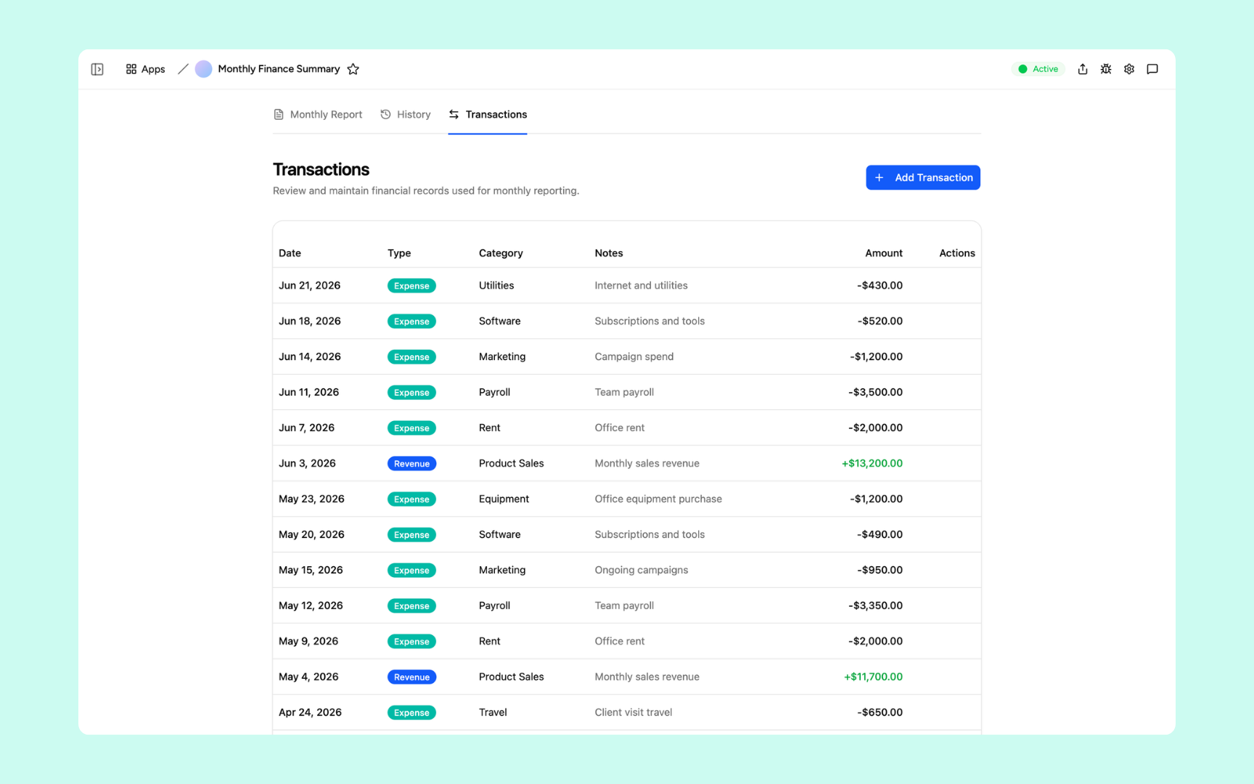The image size is (1254, 784).
Task: Click the -$3,500.00 amount
Action: click(x=875, y=392)
